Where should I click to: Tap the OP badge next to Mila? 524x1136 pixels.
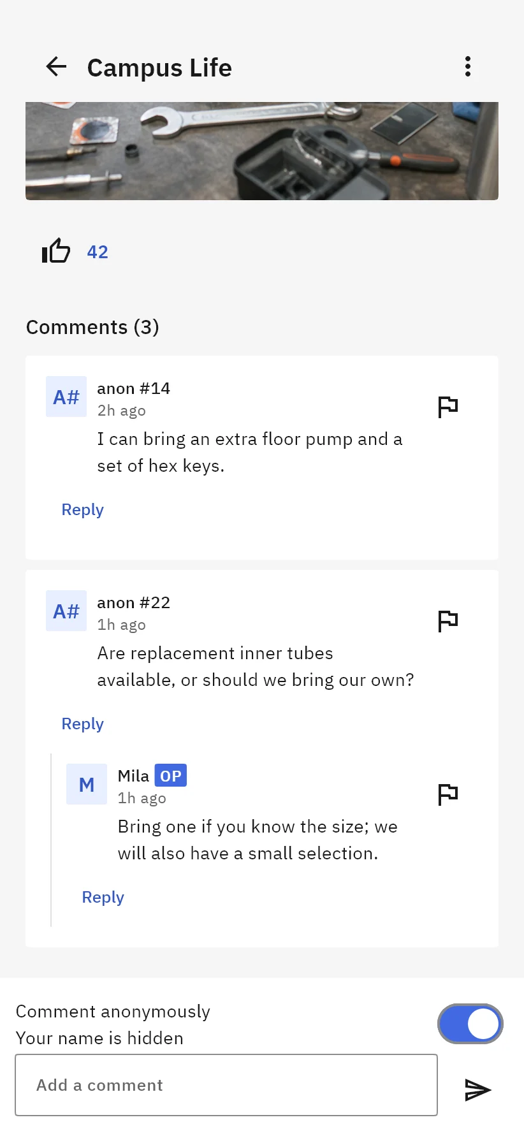pos(170,776)
